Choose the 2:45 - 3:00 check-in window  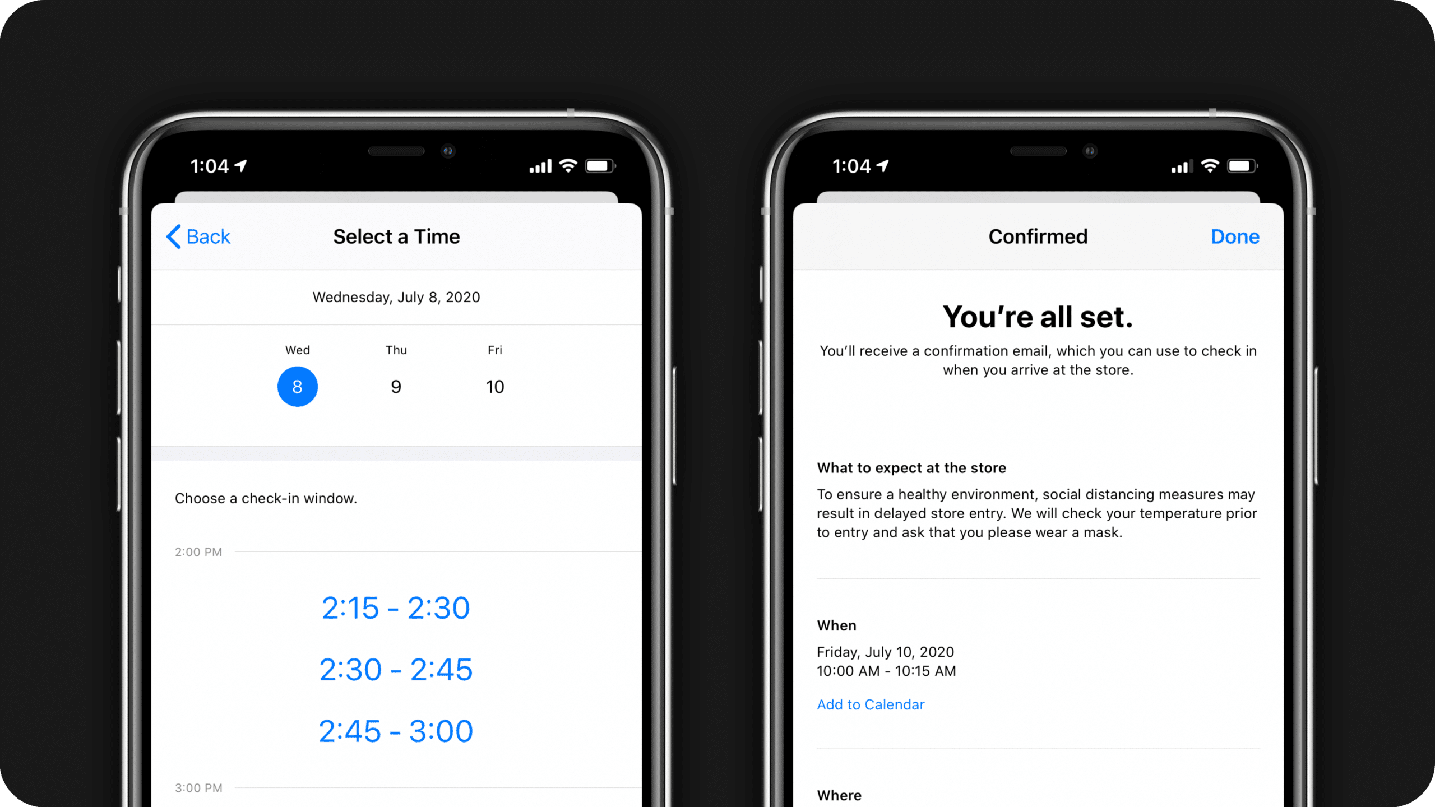pos(395,731)
